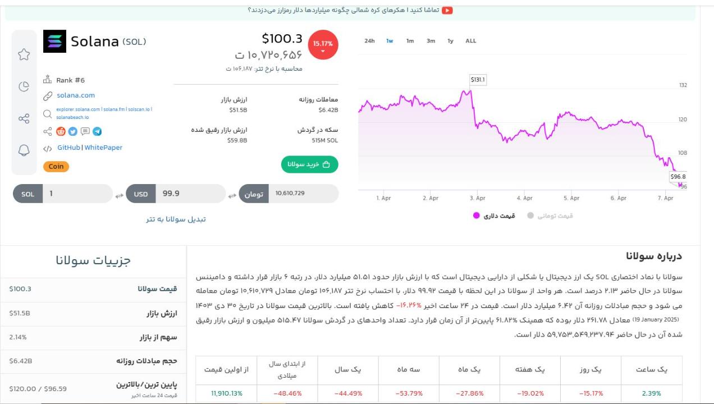Click the chat message board icon
This screenshot has height=404, width=714.
click(85, 131)
